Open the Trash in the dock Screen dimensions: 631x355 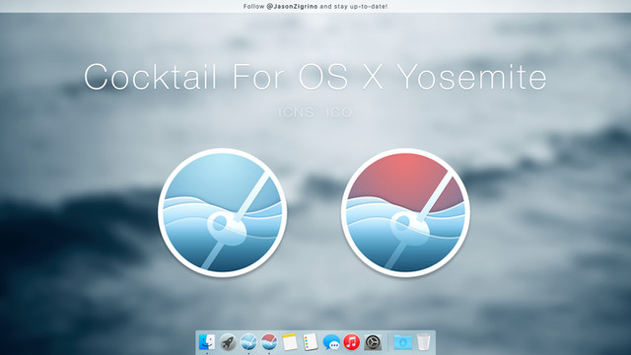tap(423, 342)
